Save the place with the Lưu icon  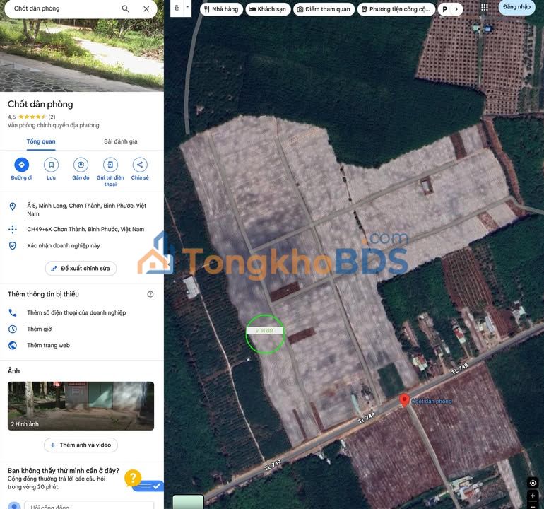point(51,165)
